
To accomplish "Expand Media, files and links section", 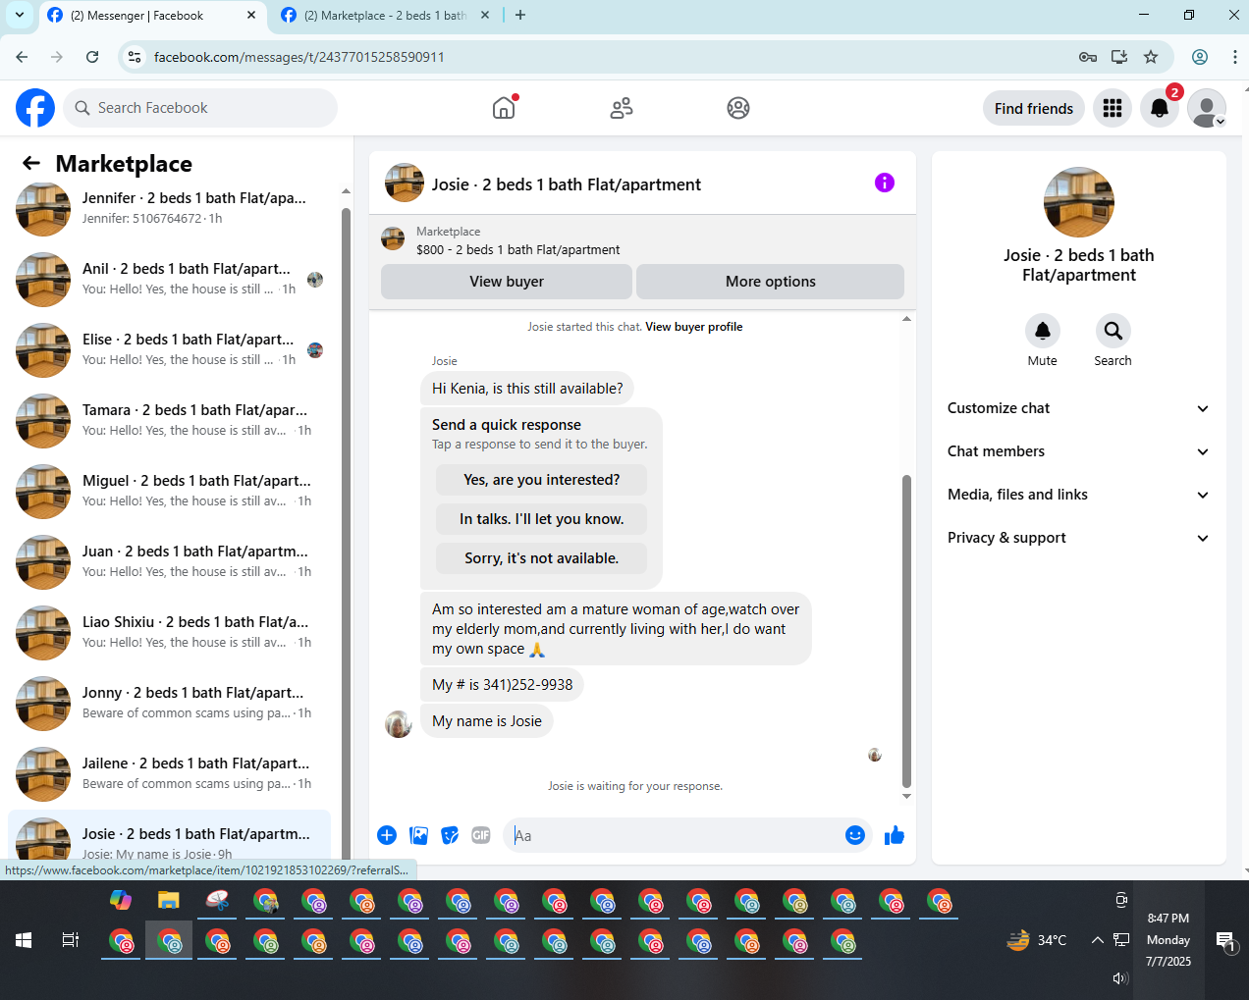I will [x=1079, y=495].
